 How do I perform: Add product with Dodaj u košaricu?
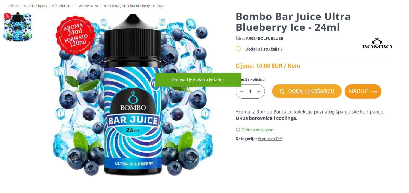point(307,91)
